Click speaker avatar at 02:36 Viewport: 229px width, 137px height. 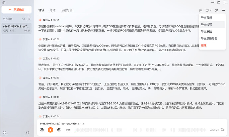40,78
